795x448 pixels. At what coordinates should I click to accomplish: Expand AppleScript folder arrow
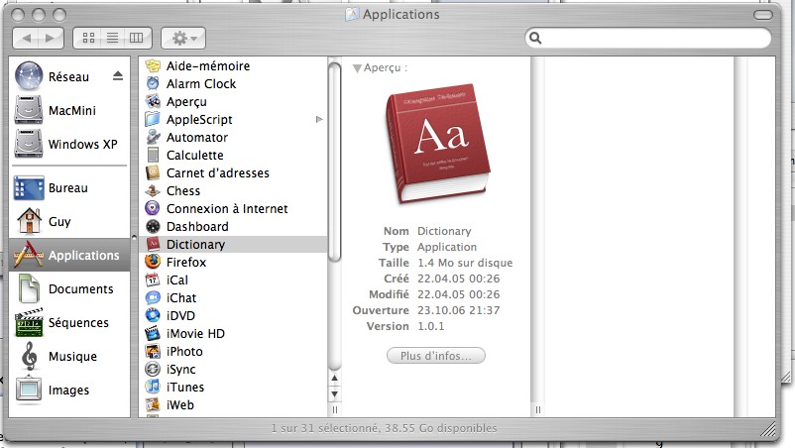[x=319, y=120]
